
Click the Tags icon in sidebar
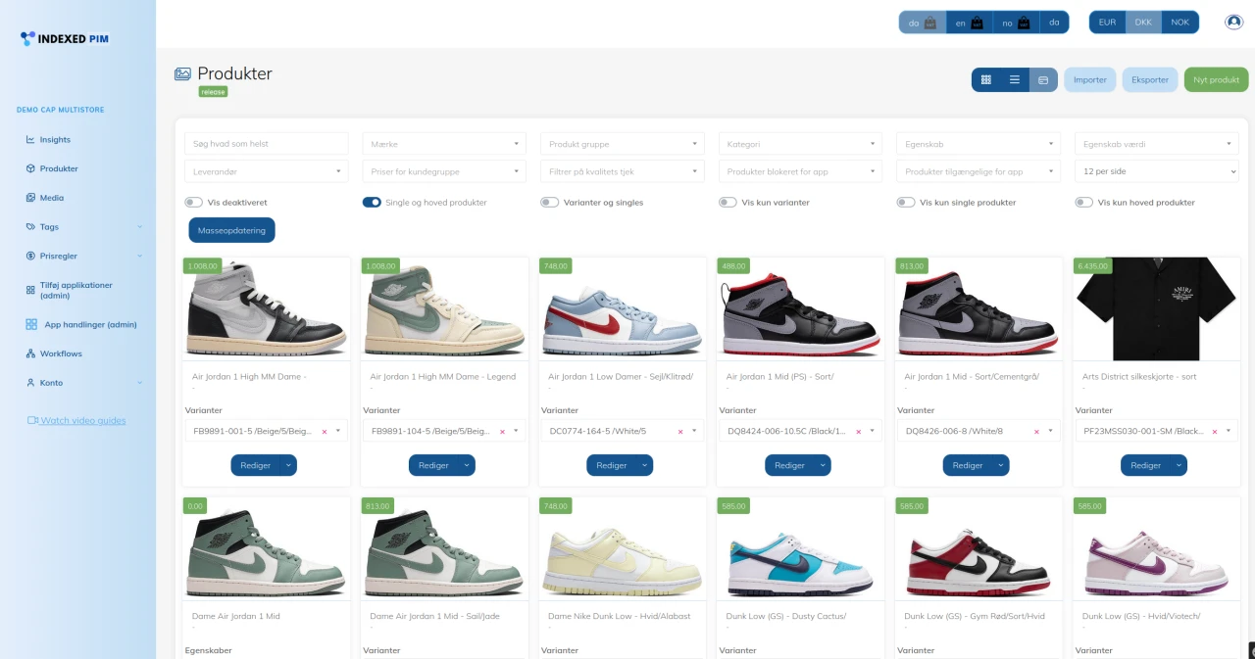[x=30, y=227]
